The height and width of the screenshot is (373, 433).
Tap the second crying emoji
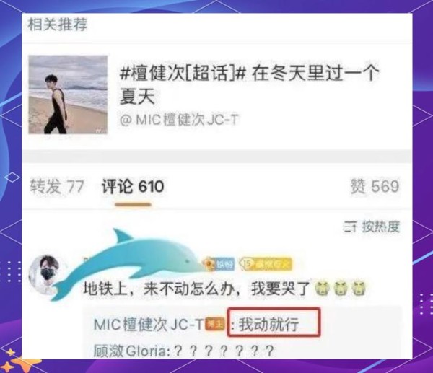pyautogui.click(x=341, y=289)
